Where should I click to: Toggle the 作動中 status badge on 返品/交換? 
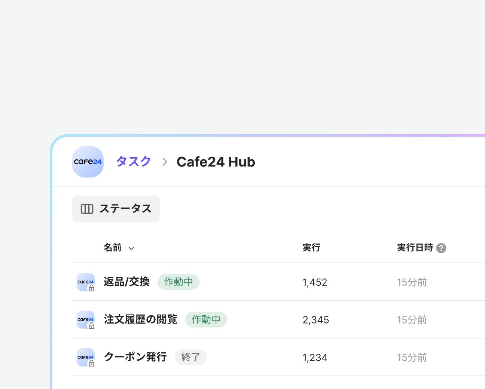[x=179, y=282]
